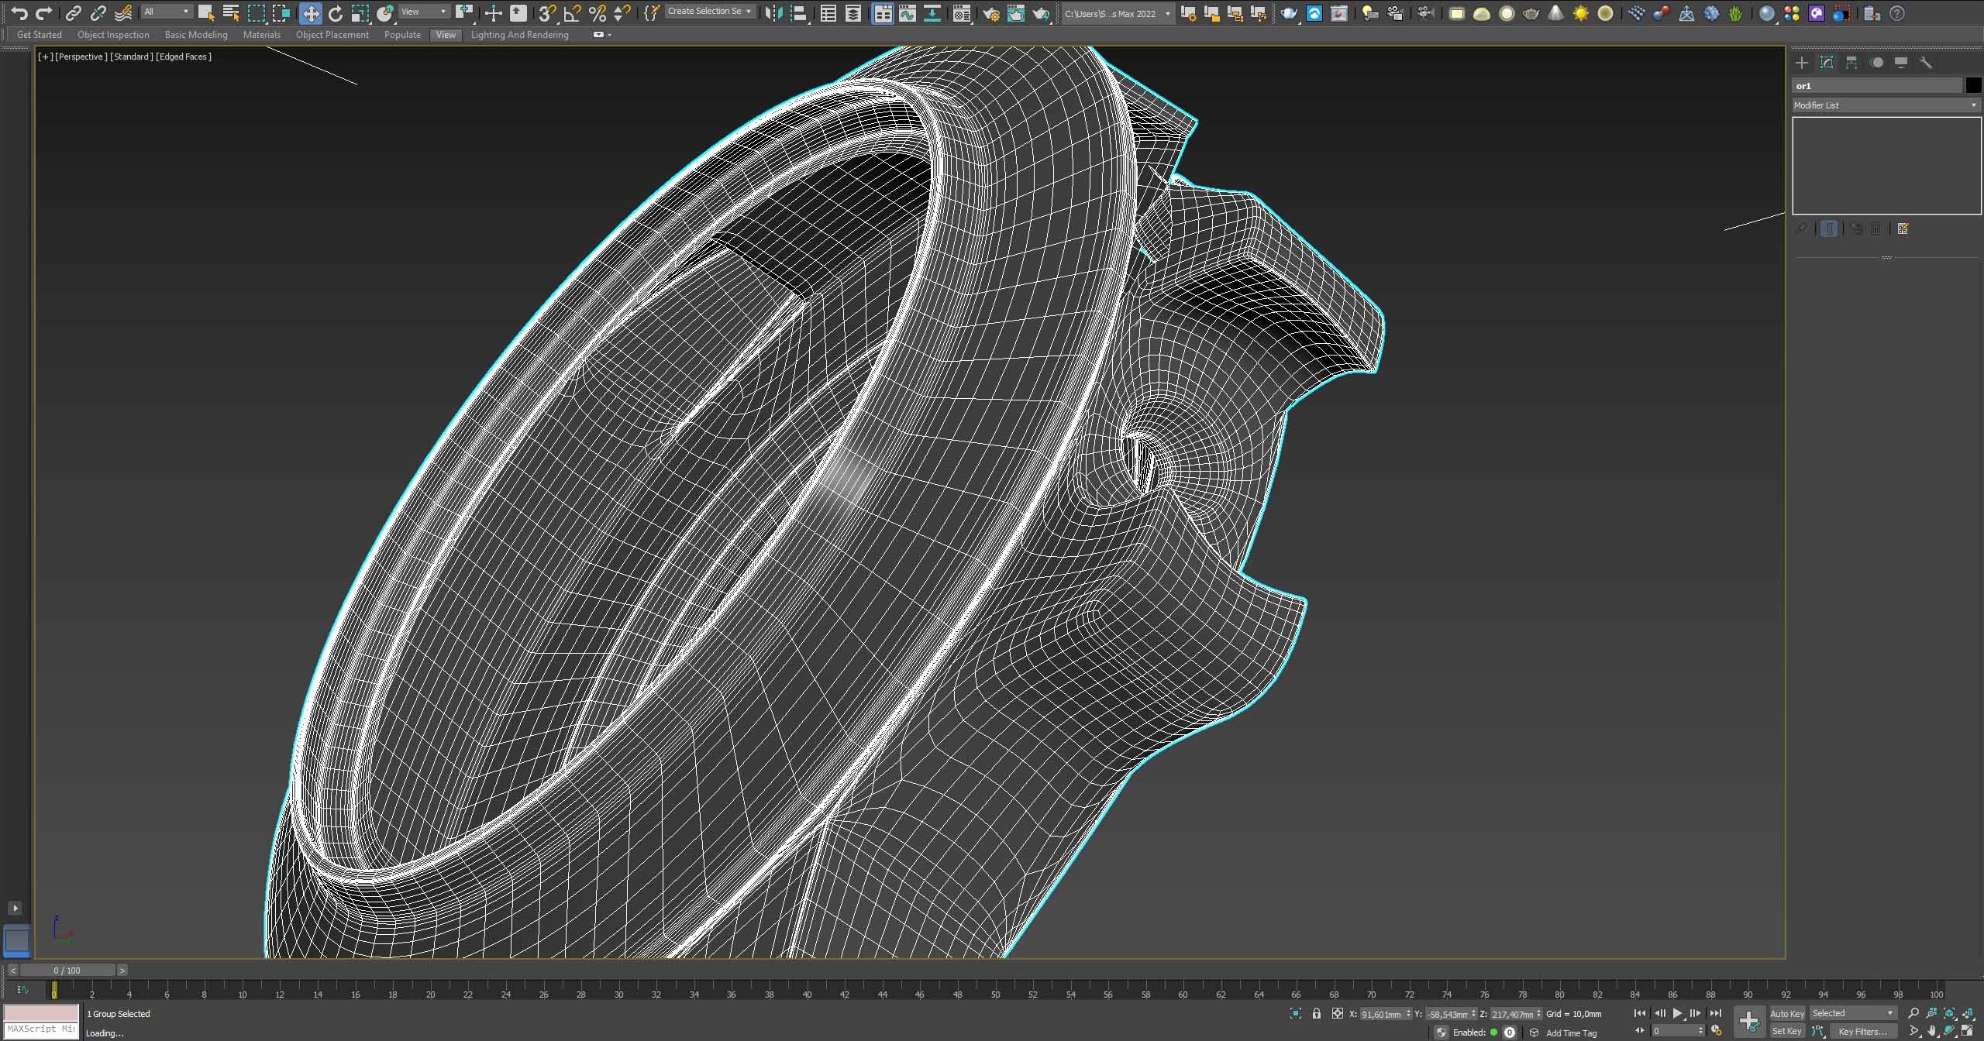The height and width of the screenshot is (1041, 1984).
Task: Switch to the Basic Modeling tab
Action: [x=196, y=35]
